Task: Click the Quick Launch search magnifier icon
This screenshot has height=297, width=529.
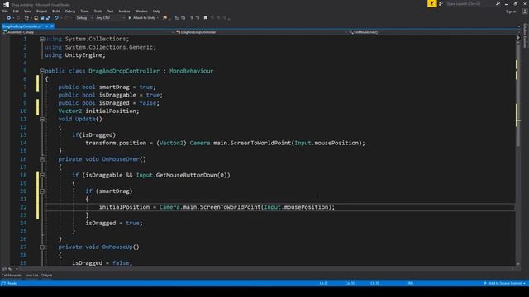Action: (498, 3)
